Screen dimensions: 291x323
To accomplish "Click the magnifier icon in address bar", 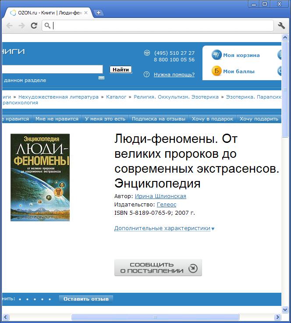I will click(48, 25).
